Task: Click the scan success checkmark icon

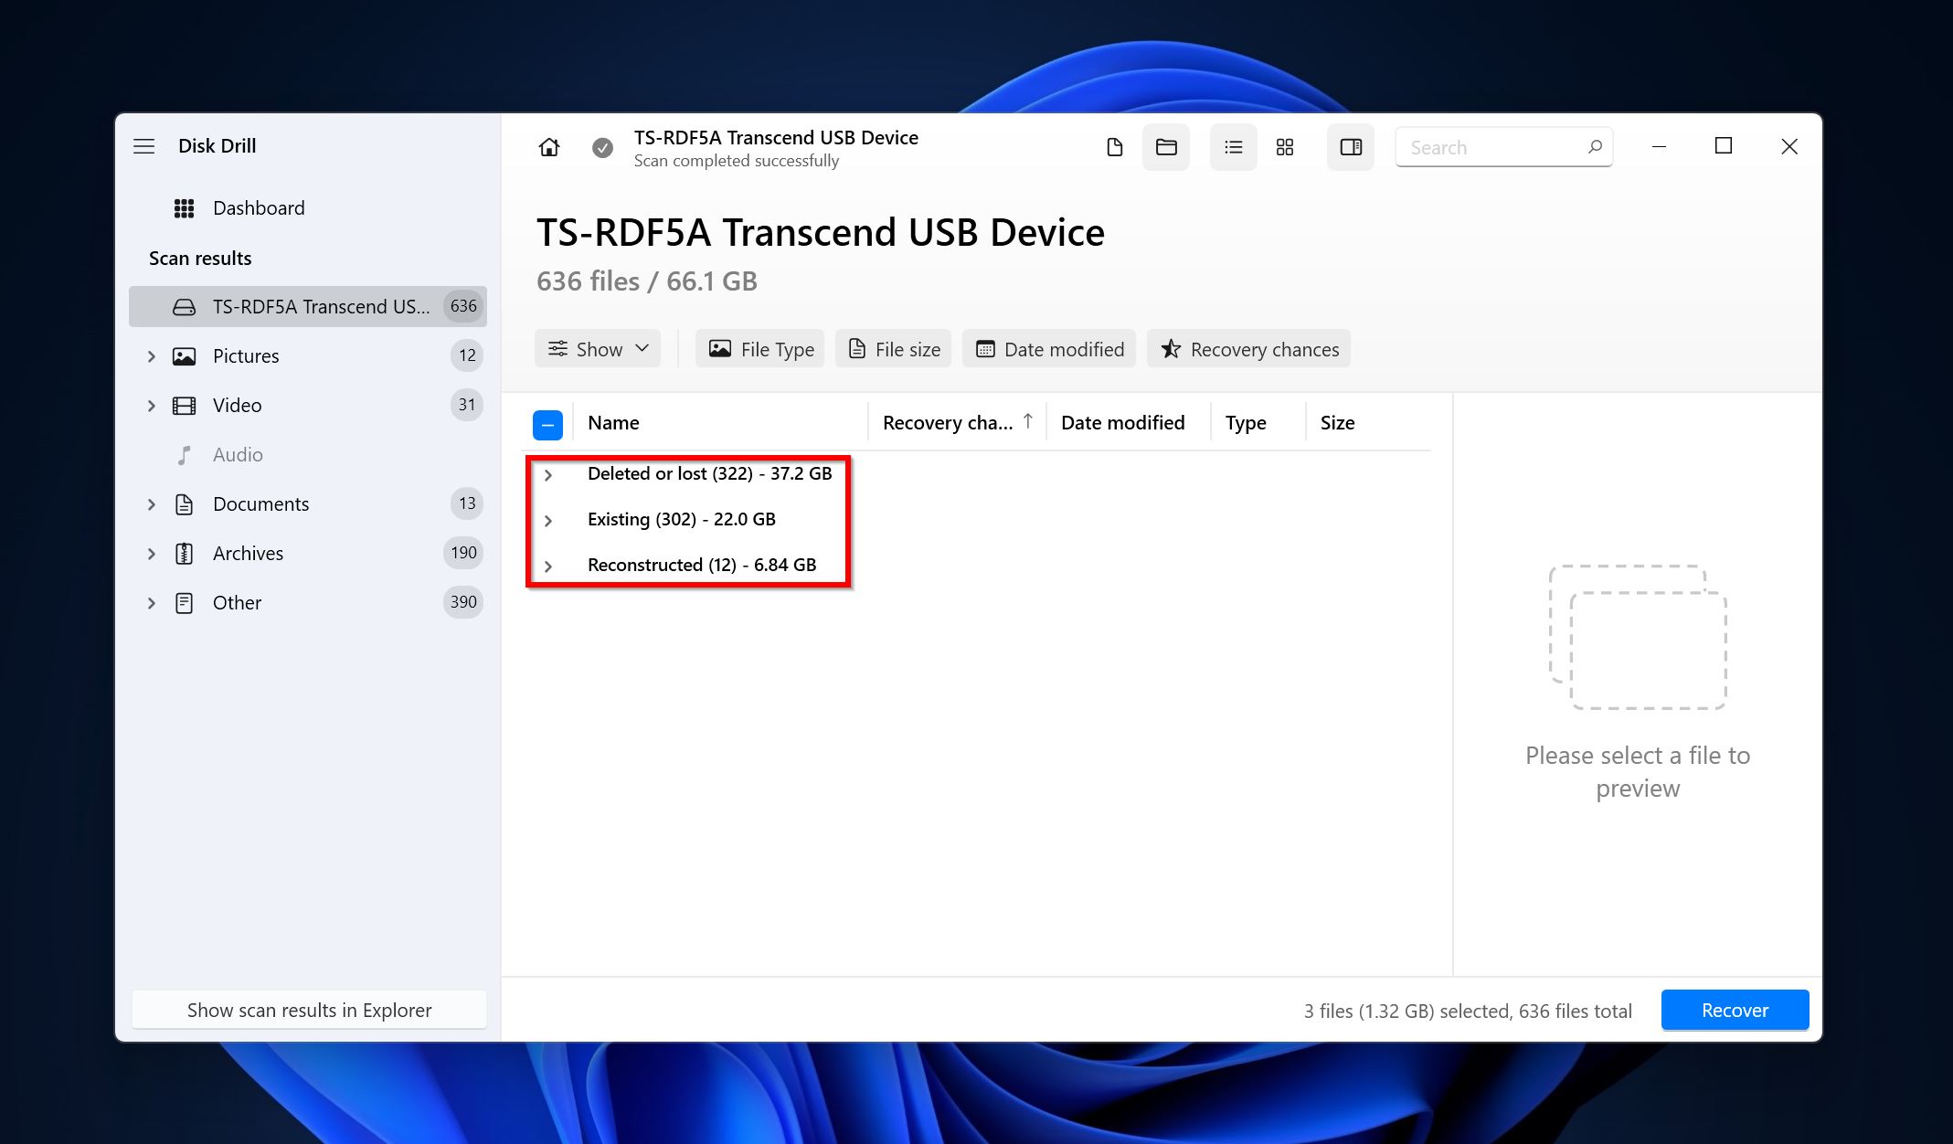Action: [603, 145]
